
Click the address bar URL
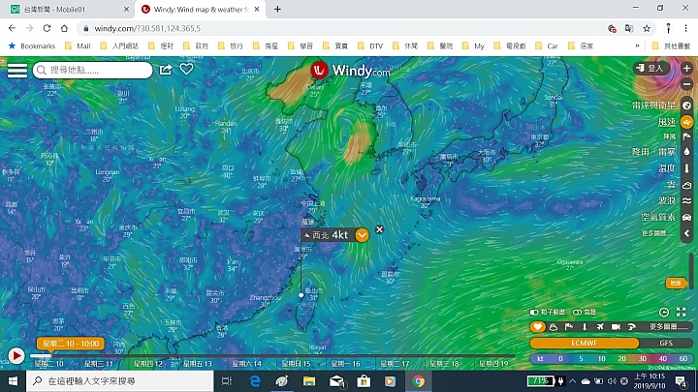point(147,28)
